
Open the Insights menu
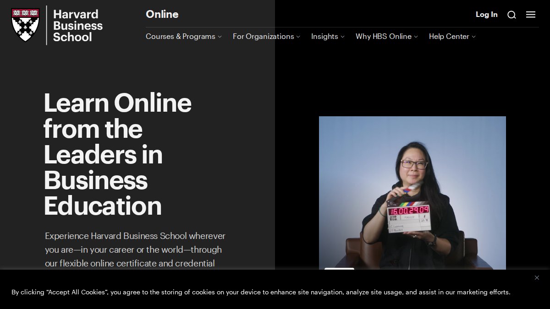click(x=324, y=36)
